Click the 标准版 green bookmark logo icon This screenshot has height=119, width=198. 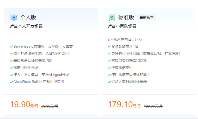click(x=112, y=17)
